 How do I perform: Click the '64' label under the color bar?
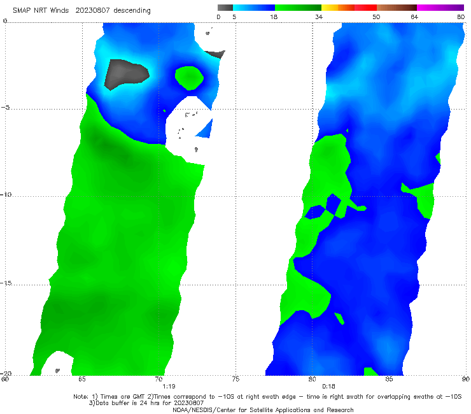point(414,17)
